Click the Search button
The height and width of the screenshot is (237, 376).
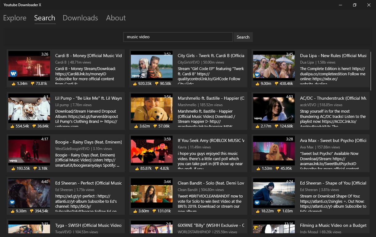(243, 37)
